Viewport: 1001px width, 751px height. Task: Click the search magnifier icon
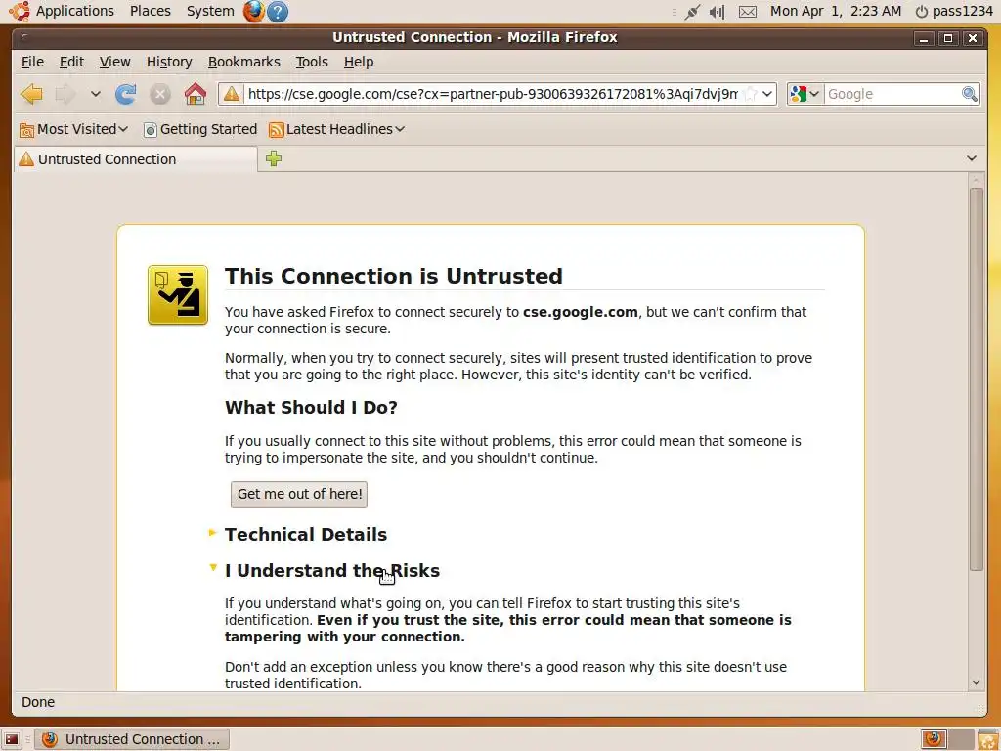[x=970, y=94]
